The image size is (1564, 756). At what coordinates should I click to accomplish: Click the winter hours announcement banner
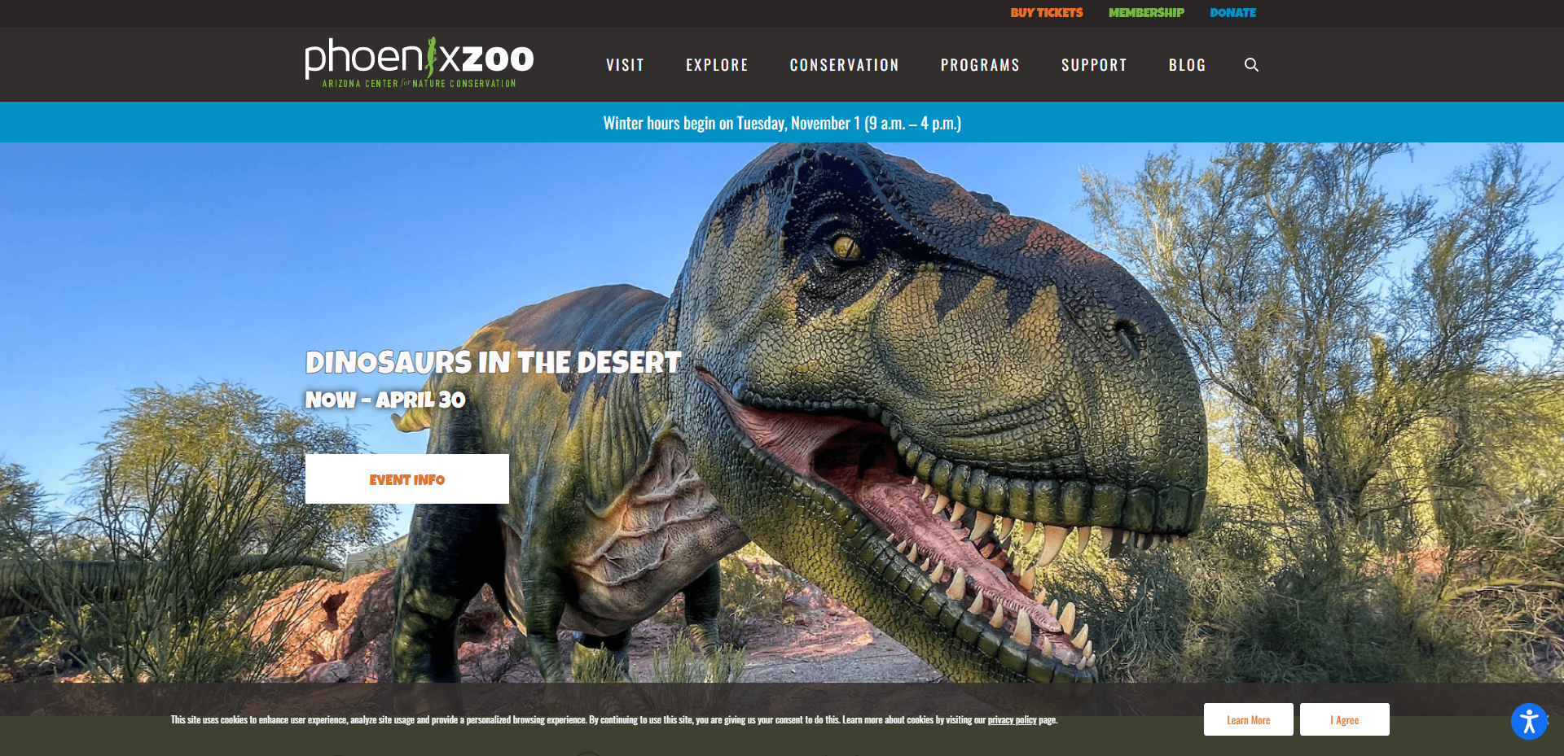[x=782, y=123]
